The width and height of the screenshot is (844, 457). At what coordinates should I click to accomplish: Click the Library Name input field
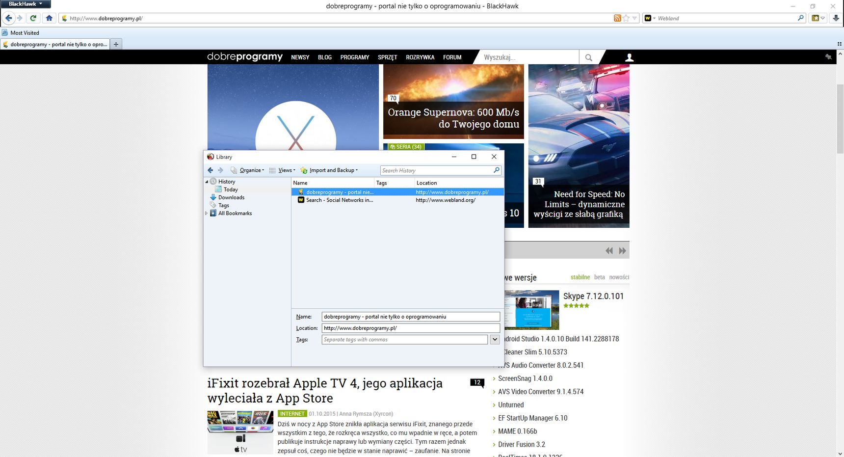tap(411, 317)
